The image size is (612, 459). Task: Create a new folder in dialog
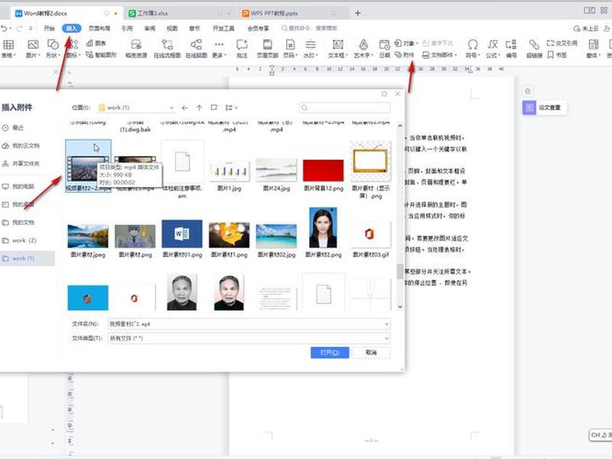point(214,107)
